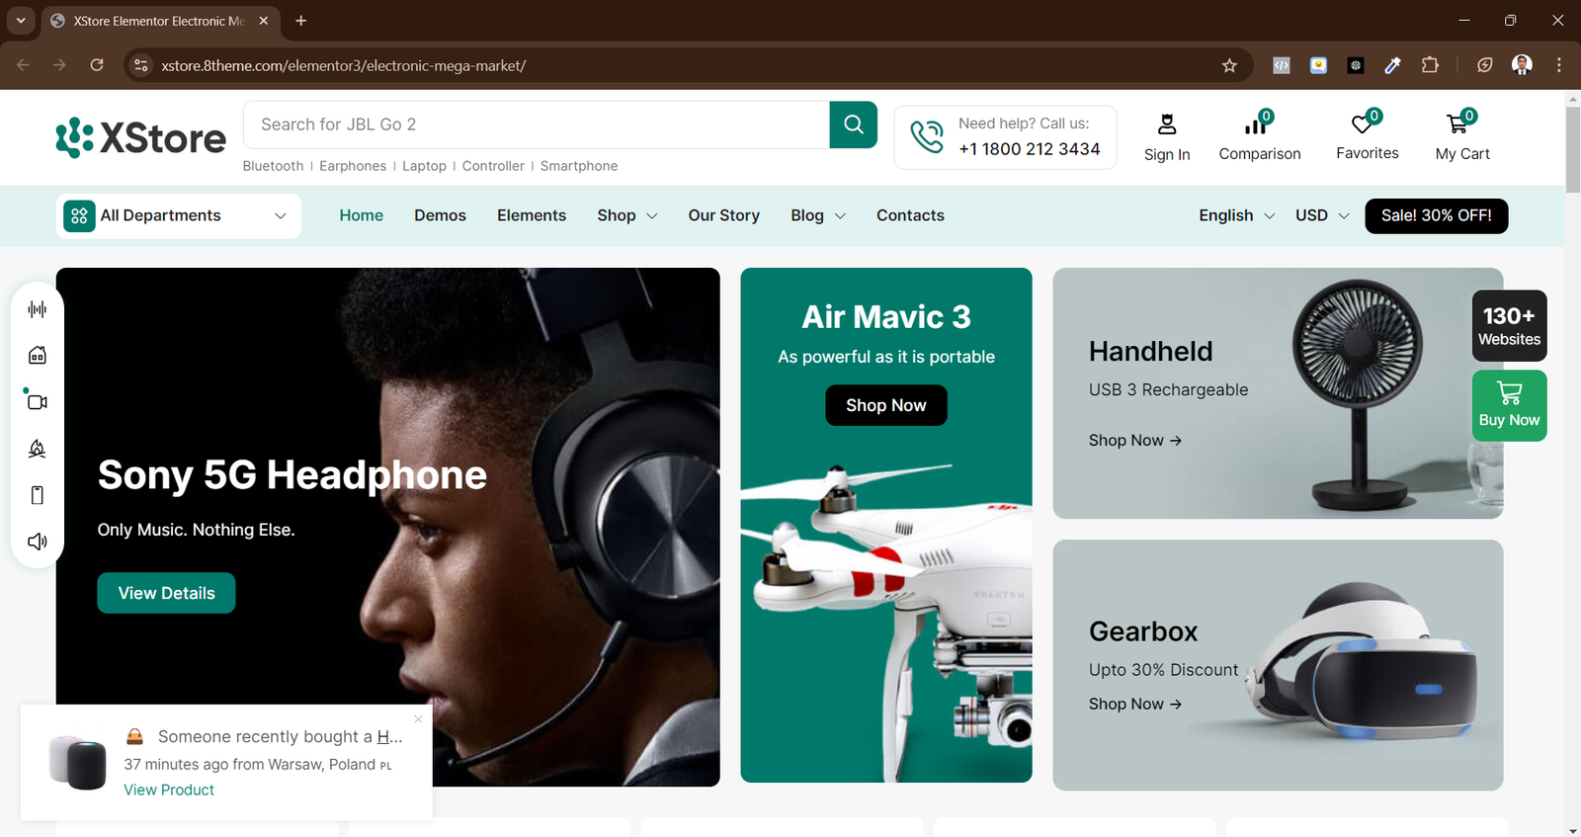Go to the Our Story menu item
This screenshot has width=1581, height=837.
pyautogui.click(x=723, y=215)
